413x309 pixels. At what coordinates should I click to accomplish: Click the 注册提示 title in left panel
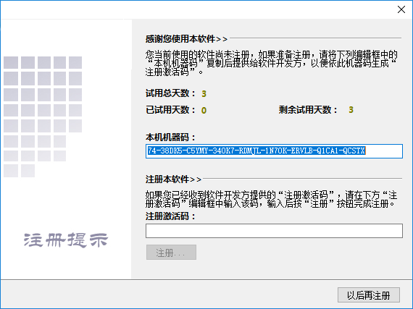click(x=66, y=240)
